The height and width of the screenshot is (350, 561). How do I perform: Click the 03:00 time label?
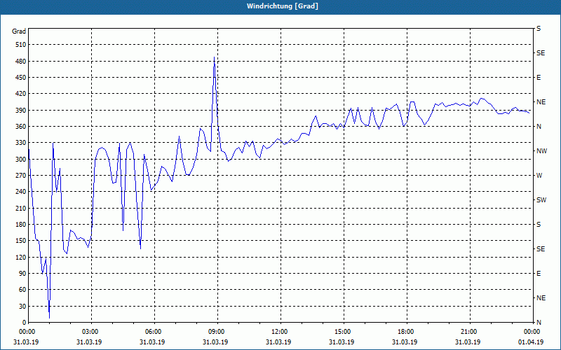[92, 332]
